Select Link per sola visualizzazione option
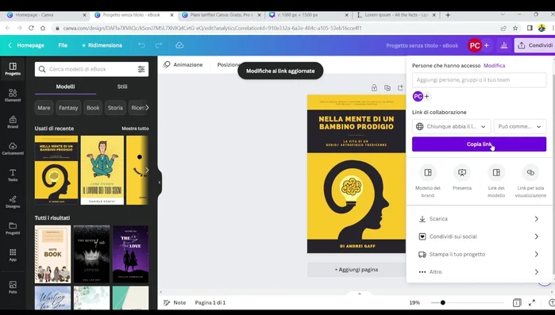 point(530,182)
